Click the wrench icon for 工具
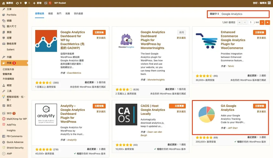 [4, 91]
